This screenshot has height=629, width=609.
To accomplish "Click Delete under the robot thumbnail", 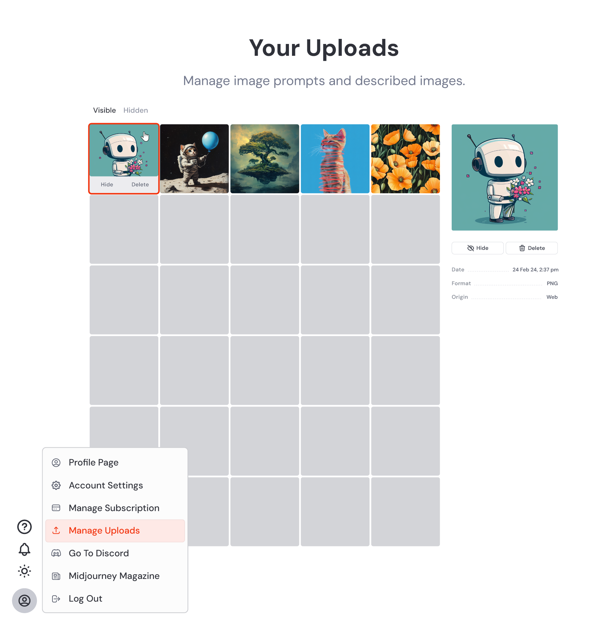I will tap(140, 184).
